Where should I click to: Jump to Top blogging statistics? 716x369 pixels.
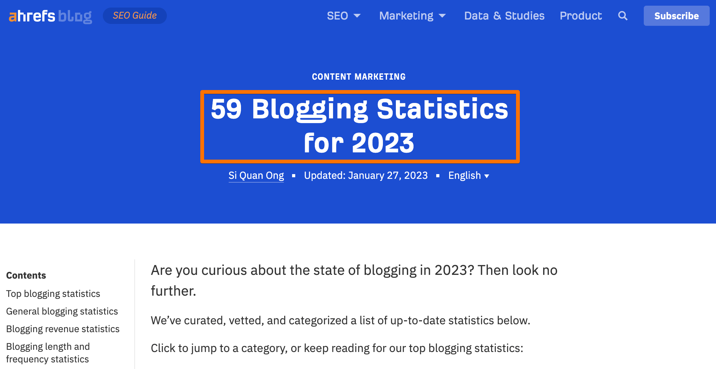[x=53, y=293]
